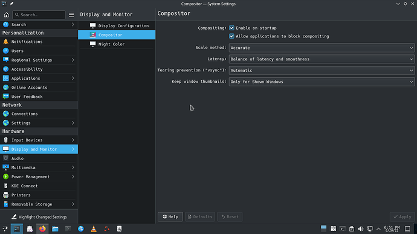Click the file manager taskbar icon with purple badge

tap(30, 229)
